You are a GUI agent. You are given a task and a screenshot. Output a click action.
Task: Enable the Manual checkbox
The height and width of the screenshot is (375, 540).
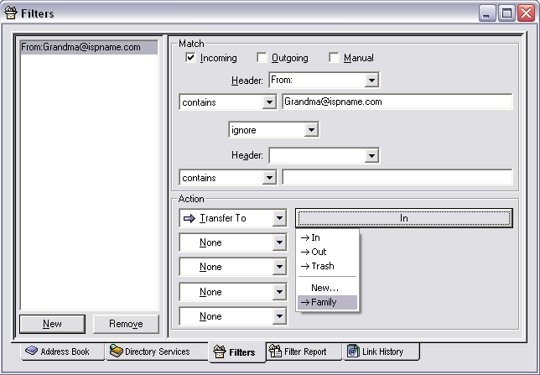click(335, 58)
